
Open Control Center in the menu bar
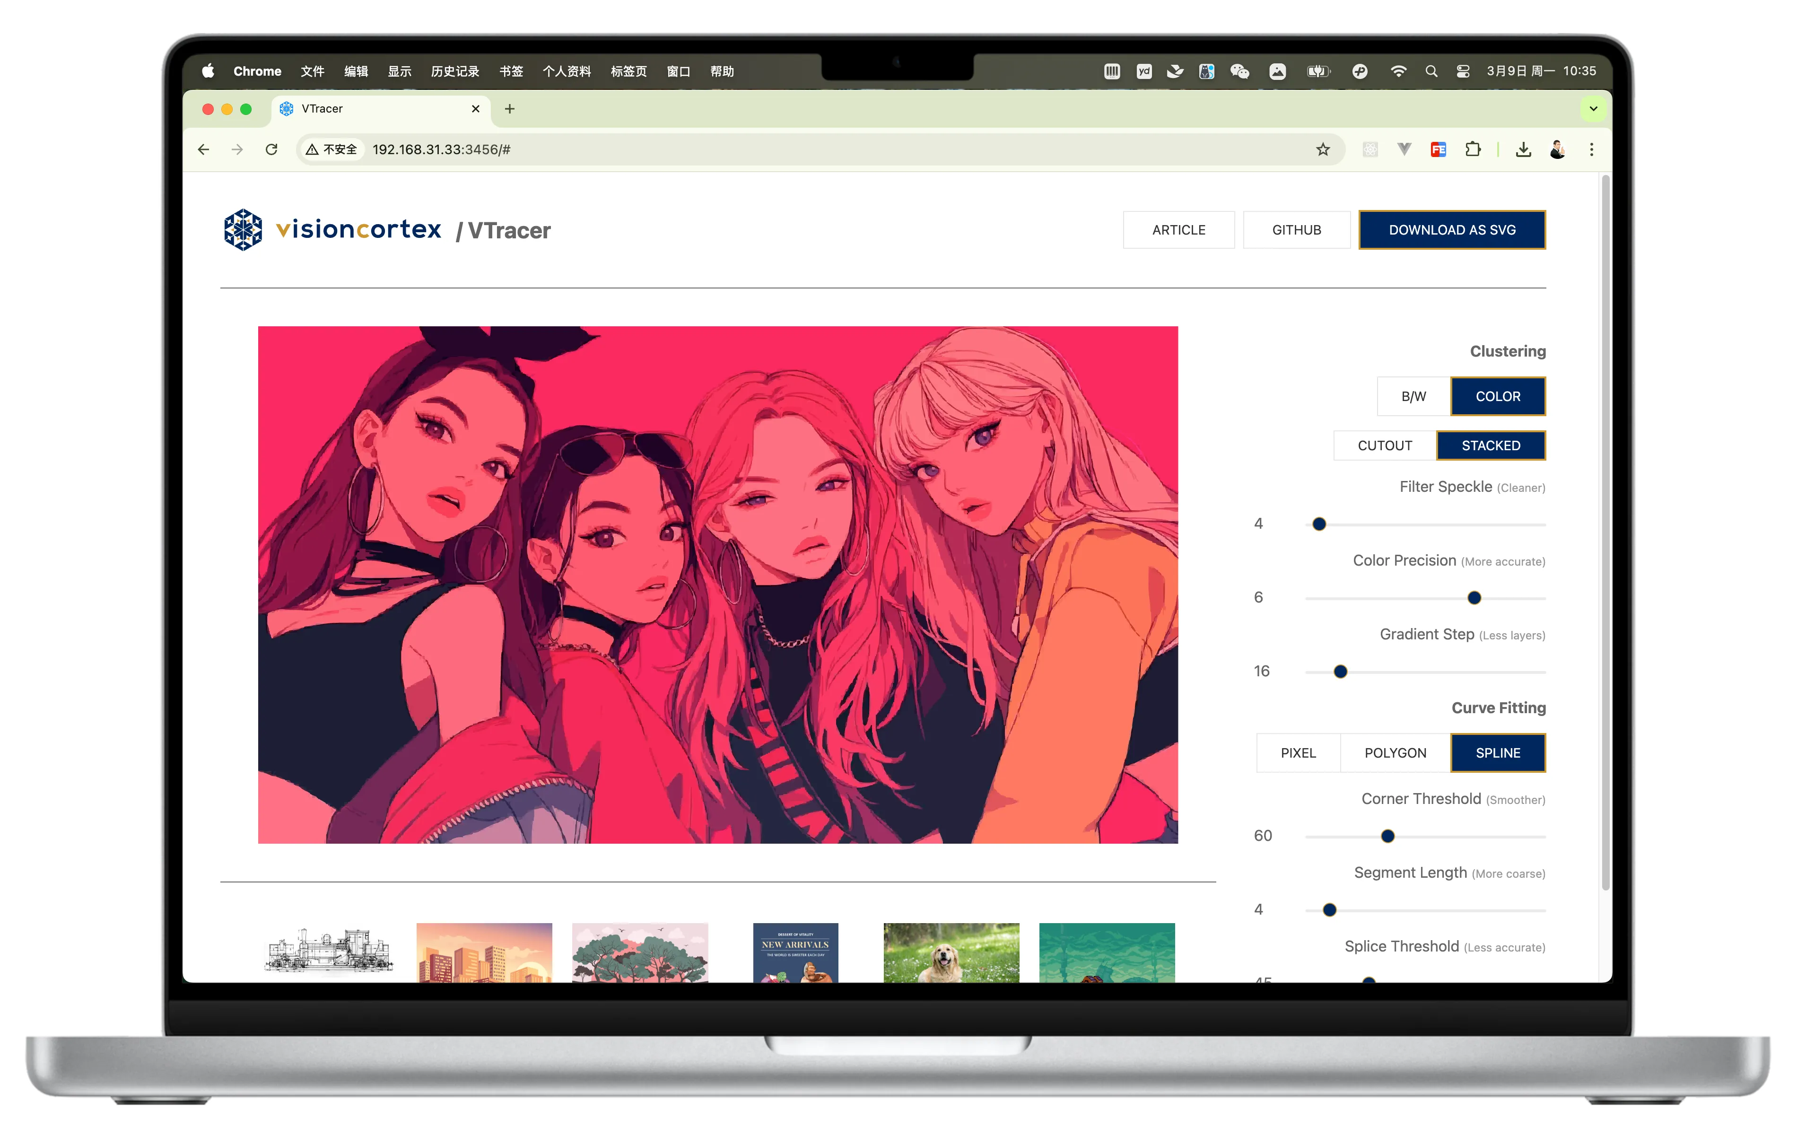click(1464, 71)
